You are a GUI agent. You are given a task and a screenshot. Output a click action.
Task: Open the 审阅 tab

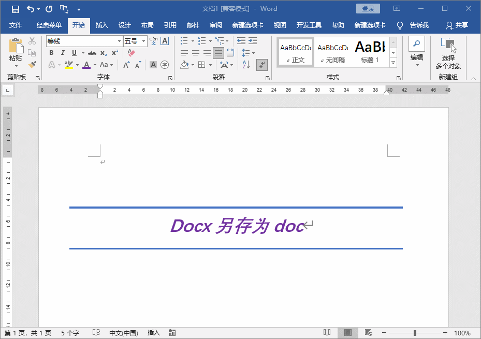coord(216,25)
